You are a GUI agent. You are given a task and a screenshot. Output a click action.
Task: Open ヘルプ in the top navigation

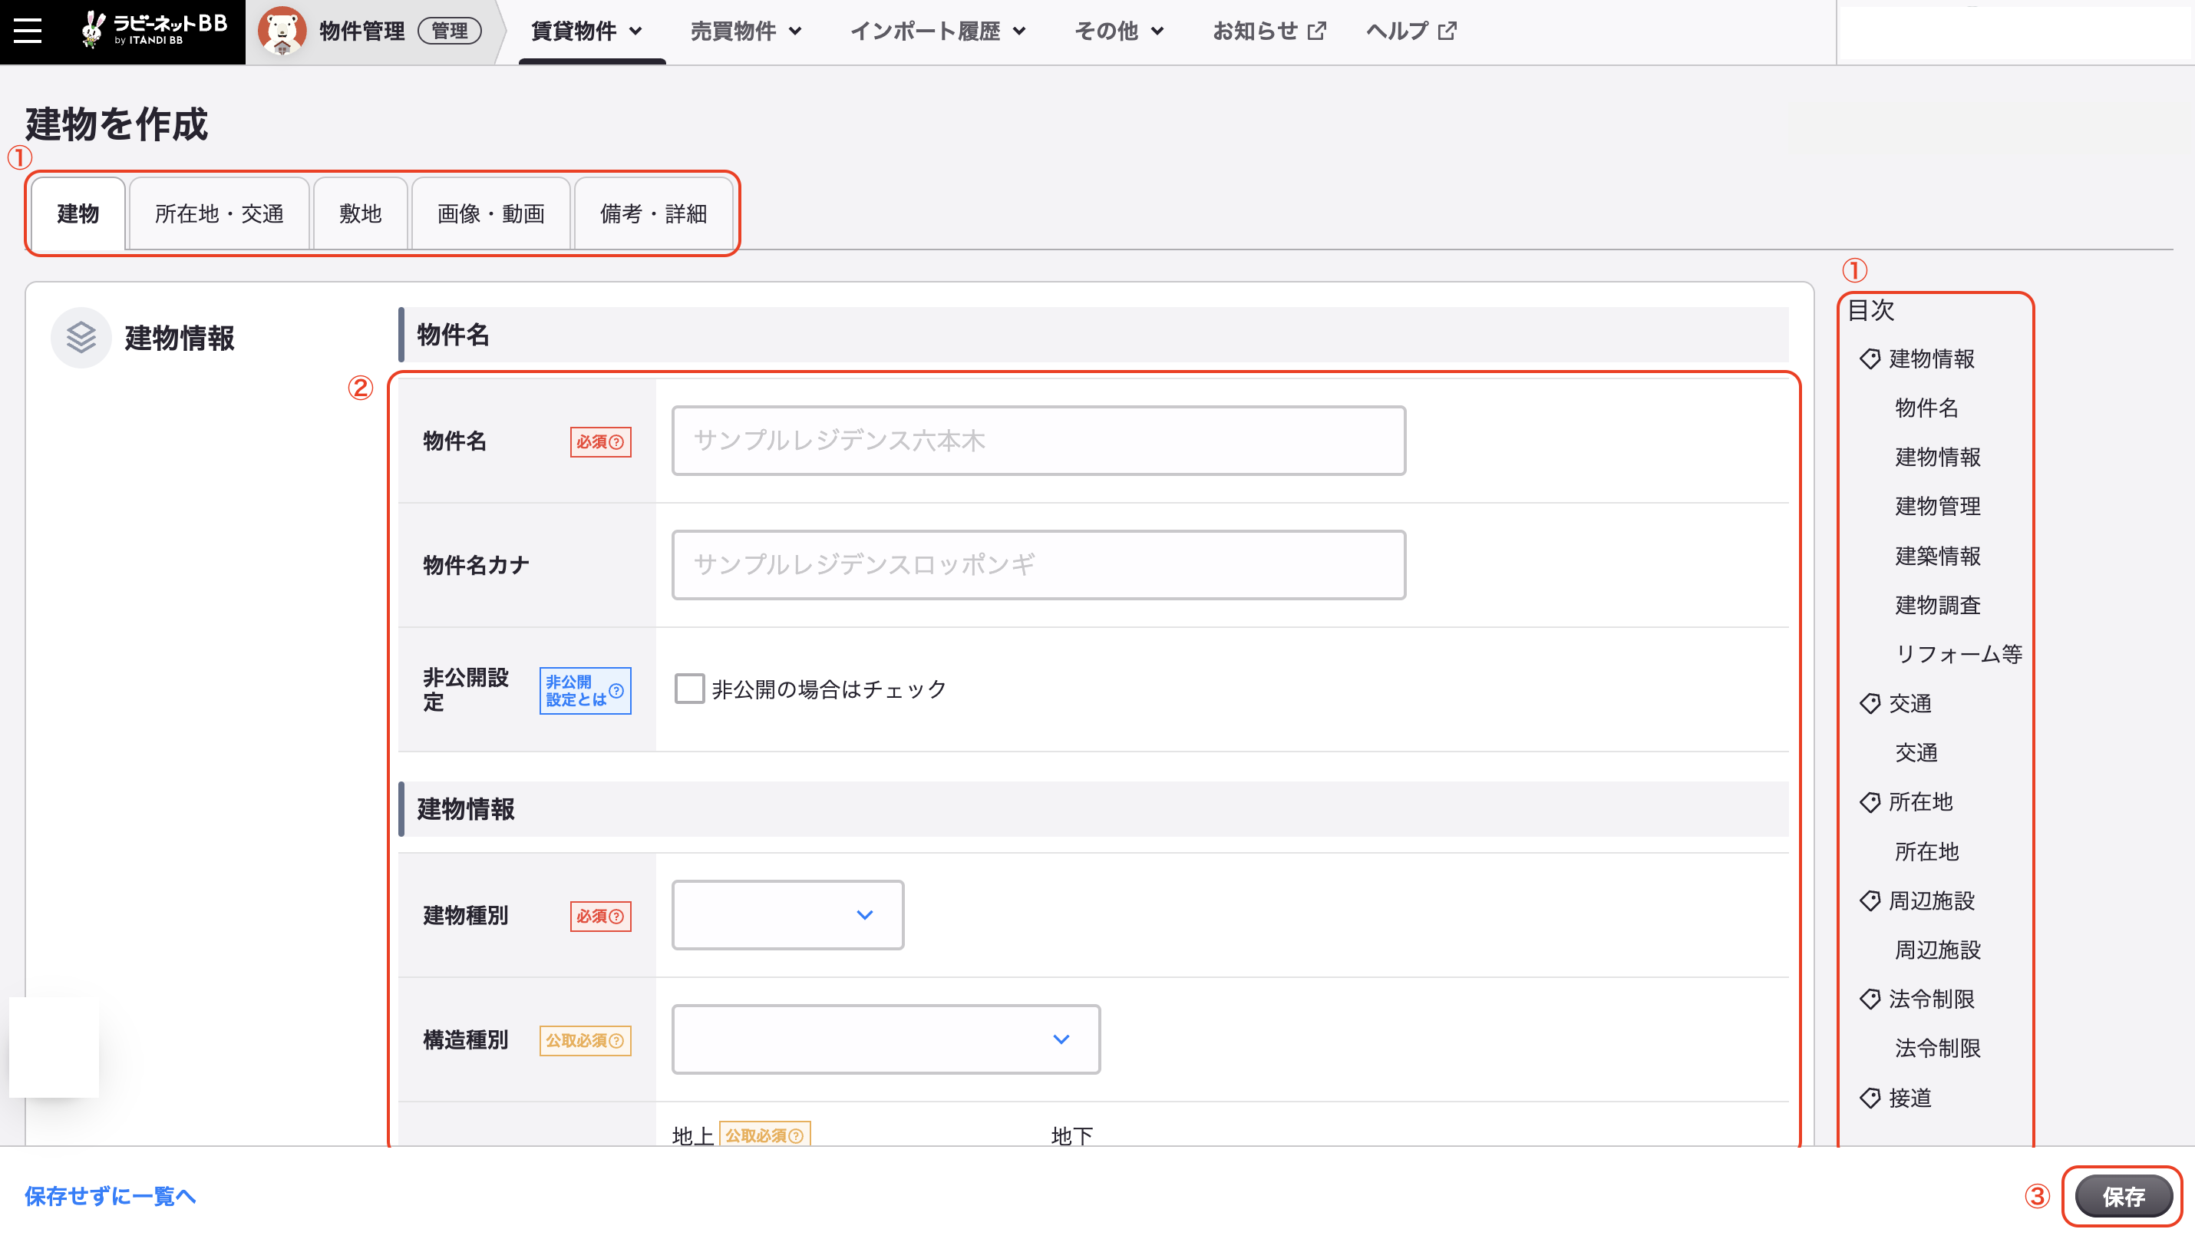pos(1411,31)
